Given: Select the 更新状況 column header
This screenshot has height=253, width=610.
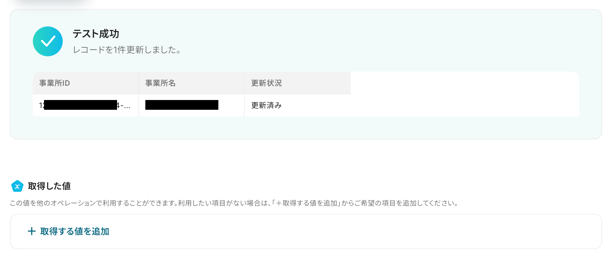Looking at the screenshot, I should point(297,83).
